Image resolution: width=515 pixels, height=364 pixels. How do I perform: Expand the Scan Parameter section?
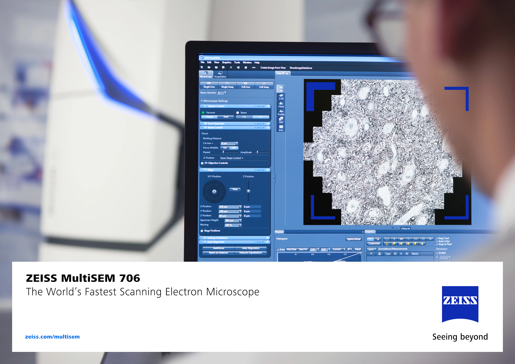[x=202, y=124]
